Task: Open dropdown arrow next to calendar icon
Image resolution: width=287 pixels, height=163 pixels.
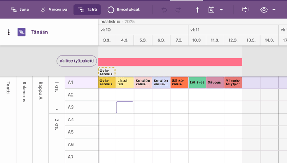Action: [221, 10]
